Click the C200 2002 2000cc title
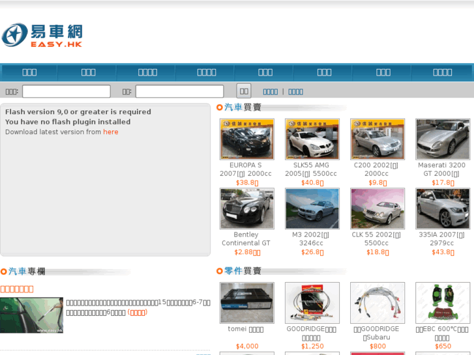 coord(376,169)
